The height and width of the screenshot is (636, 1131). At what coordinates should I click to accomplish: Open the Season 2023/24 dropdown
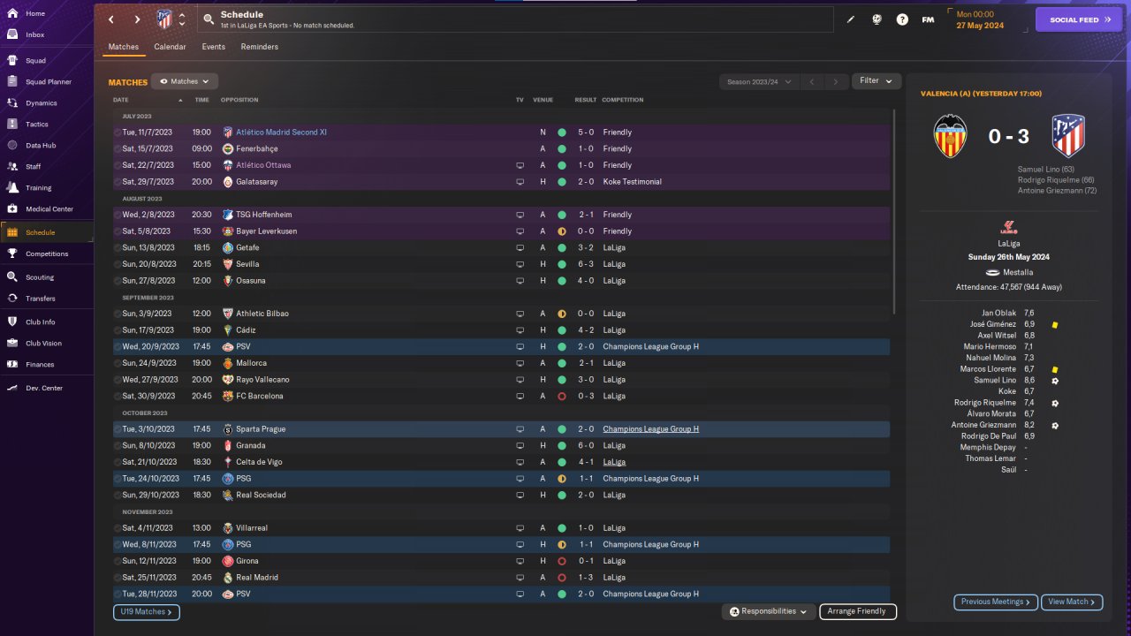758,82
